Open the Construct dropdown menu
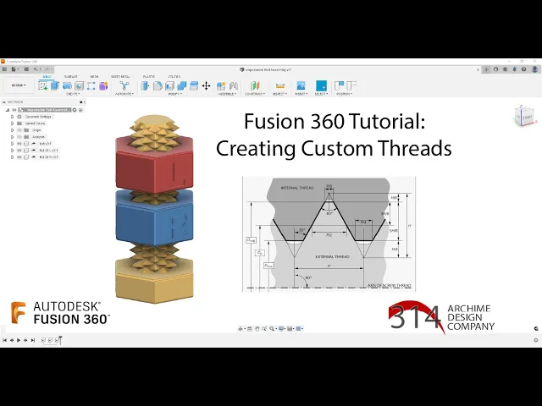Image resolution: width=542 pixels, height=406 pixels. (x=255, y=94)
